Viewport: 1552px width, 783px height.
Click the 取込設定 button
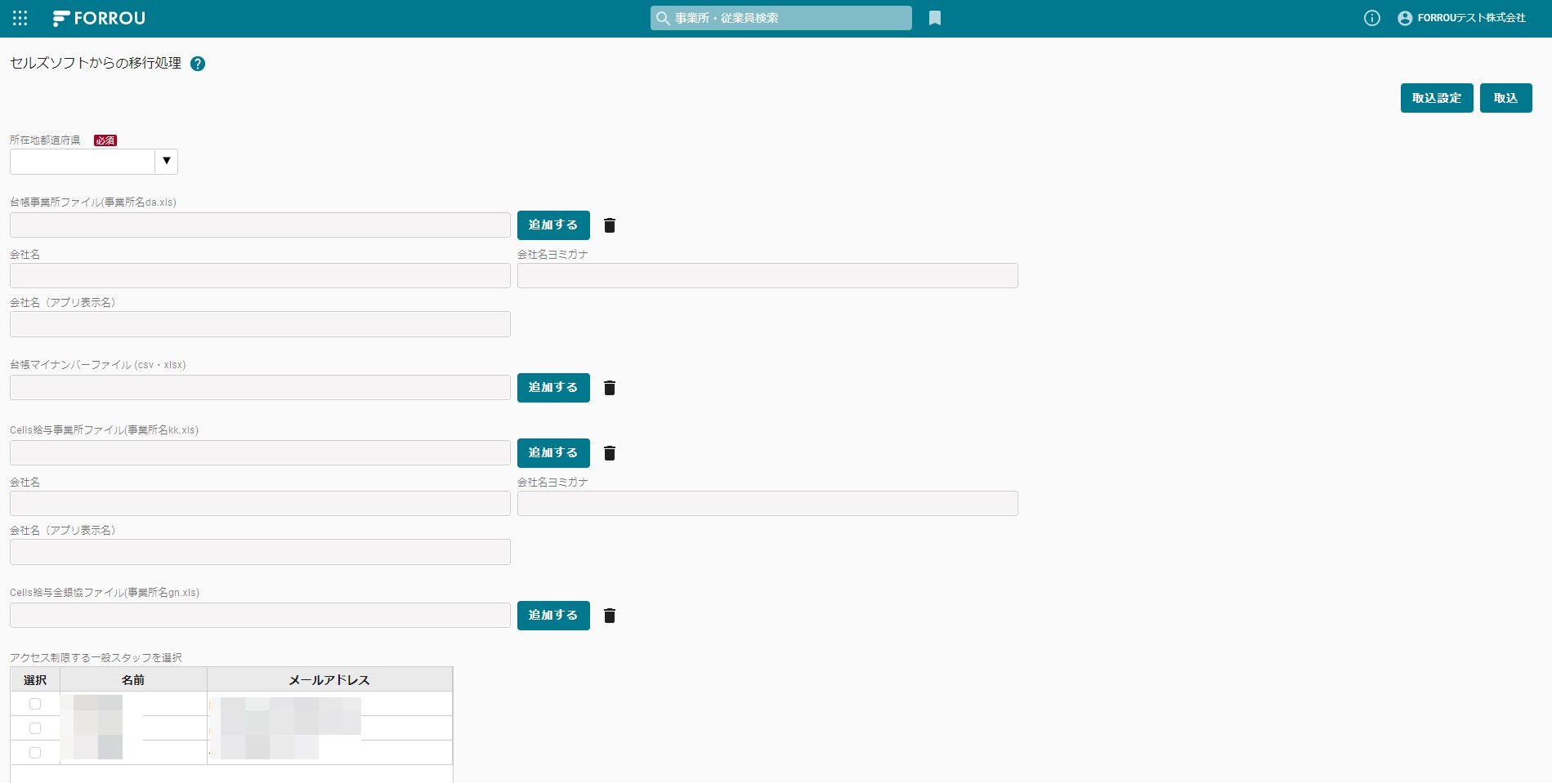pyautogui.click(x=1437, y=98)
